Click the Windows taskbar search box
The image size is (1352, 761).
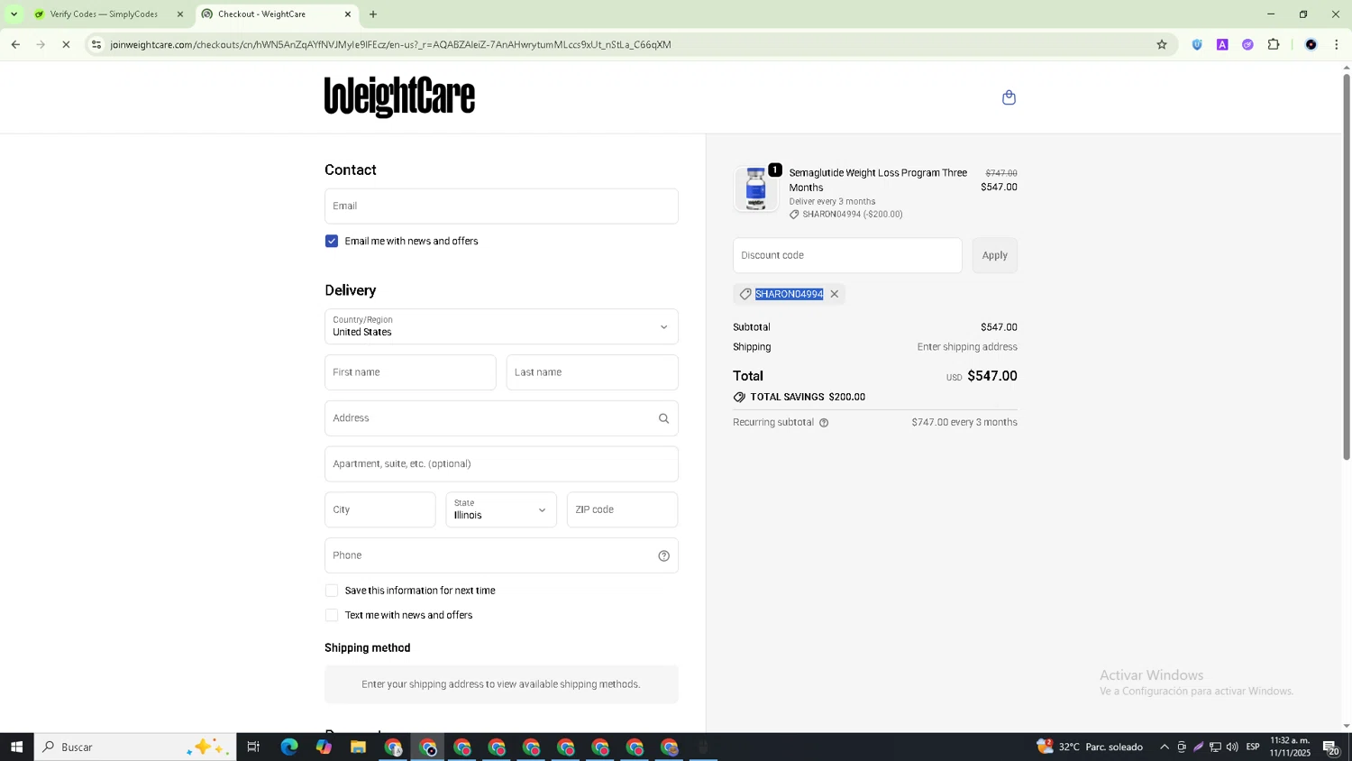[135, 747]
